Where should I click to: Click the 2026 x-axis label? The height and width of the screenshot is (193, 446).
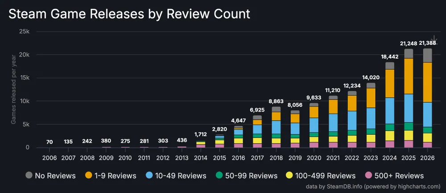point(428,158)
